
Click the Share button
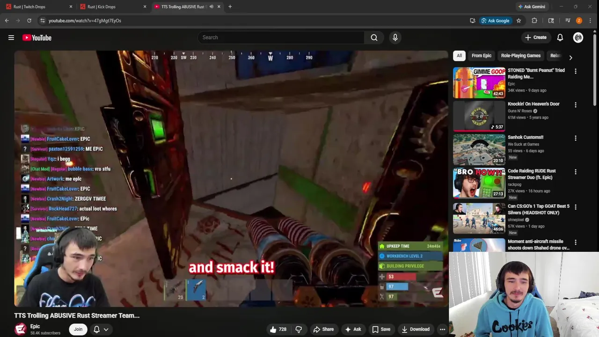point(323,330)
